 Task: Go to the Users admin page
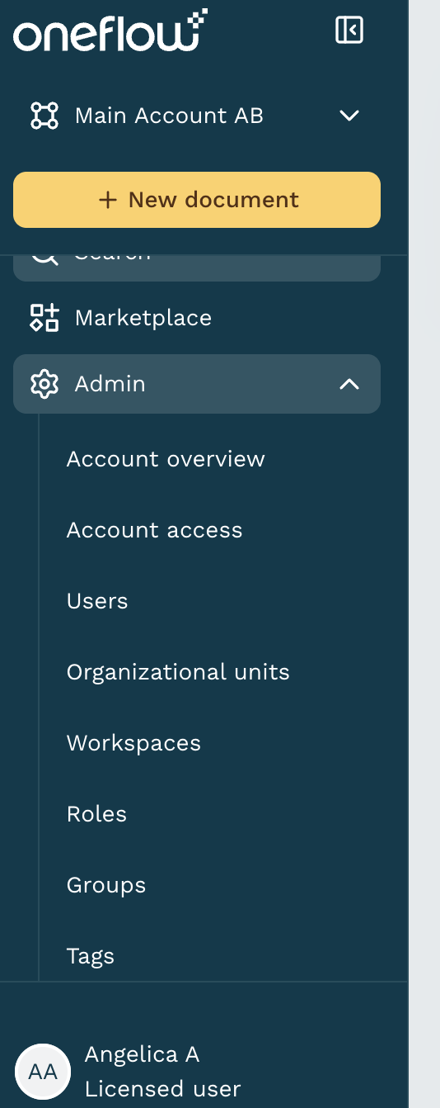coord(97,601)
